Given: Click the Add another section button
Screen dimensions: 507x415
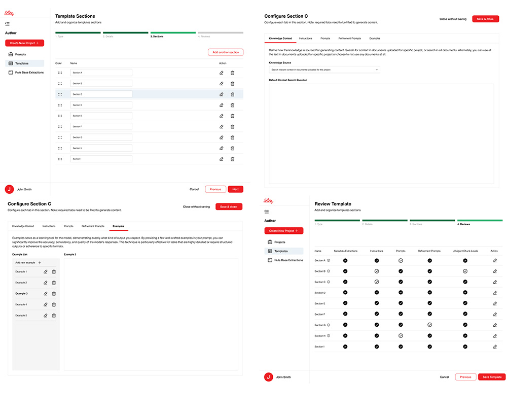Looking at the screenshot, I should [x=226, y=52].
